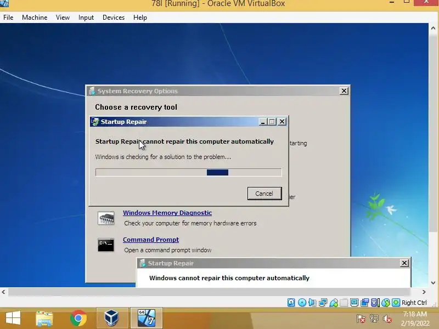Image resolution: width=439 pixels, height=329 pixels.
Task: Open the Devices menu
Action: click(x=114, y=18)
